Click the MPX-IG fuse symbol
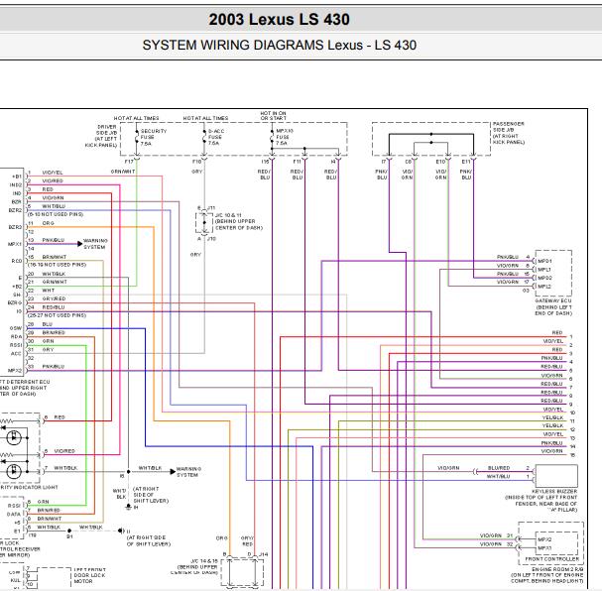 point(272,137)
